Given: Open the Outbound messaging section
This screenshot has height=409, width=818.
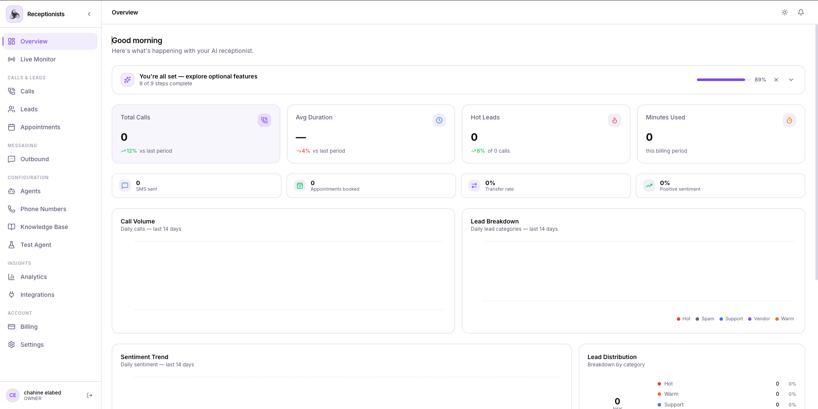Looking at the screenshot, I should click(35, 159).
